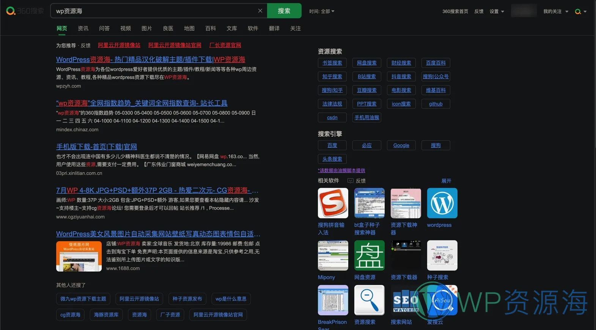Open the 资源搜索 magnifier icon
596x330 pixels.
(x=369, y=300)
